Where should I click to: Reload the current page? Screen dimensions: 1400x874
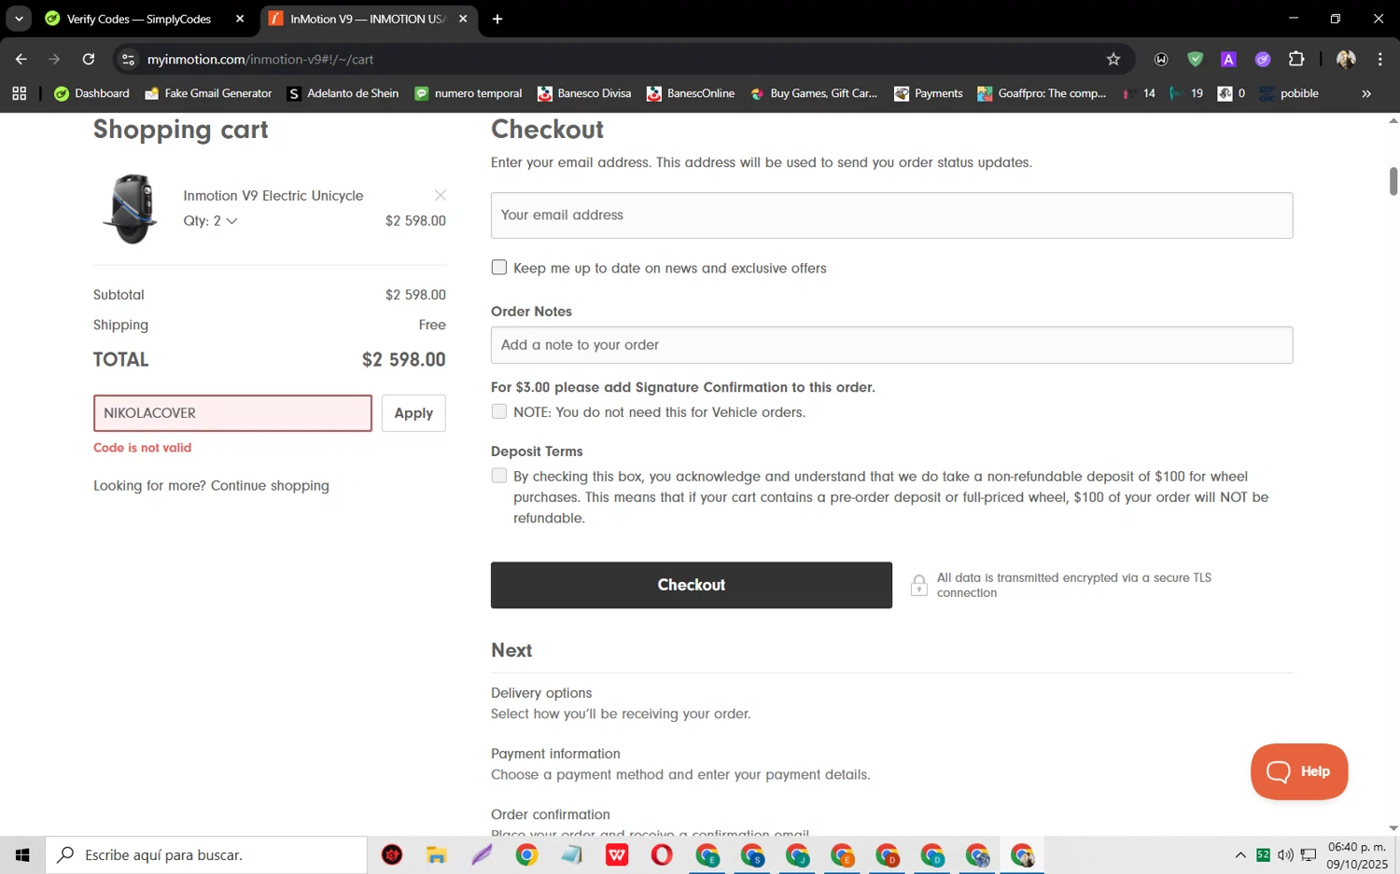point(89,59)
